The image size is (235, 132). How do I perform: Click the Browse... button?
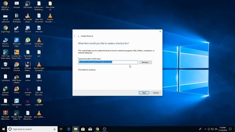(x=145, y=62)
